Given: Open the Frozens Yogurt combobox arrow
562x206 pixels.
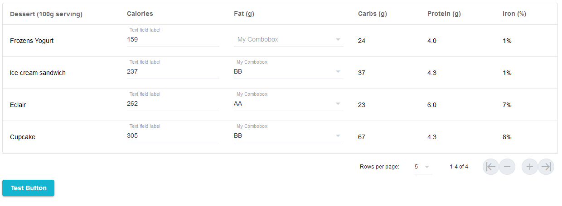Looking at the screenshot, I should [338, 40].
